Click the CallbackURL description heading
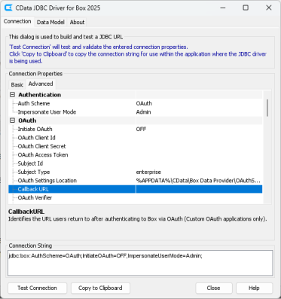The image size is (281, 299). 26,212
